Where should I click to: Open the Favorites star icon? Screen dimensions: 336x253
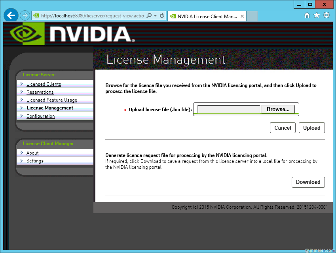pyautogui.click(x=317, y=15)
